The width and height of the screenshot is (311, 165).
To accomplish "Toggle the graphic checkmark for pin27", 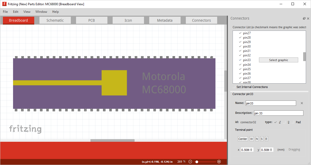I will click(240, 33).
